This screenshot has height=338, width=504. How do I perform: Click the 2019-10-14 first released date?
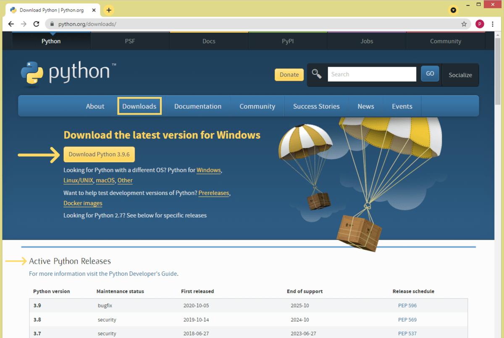click(196, 320)
